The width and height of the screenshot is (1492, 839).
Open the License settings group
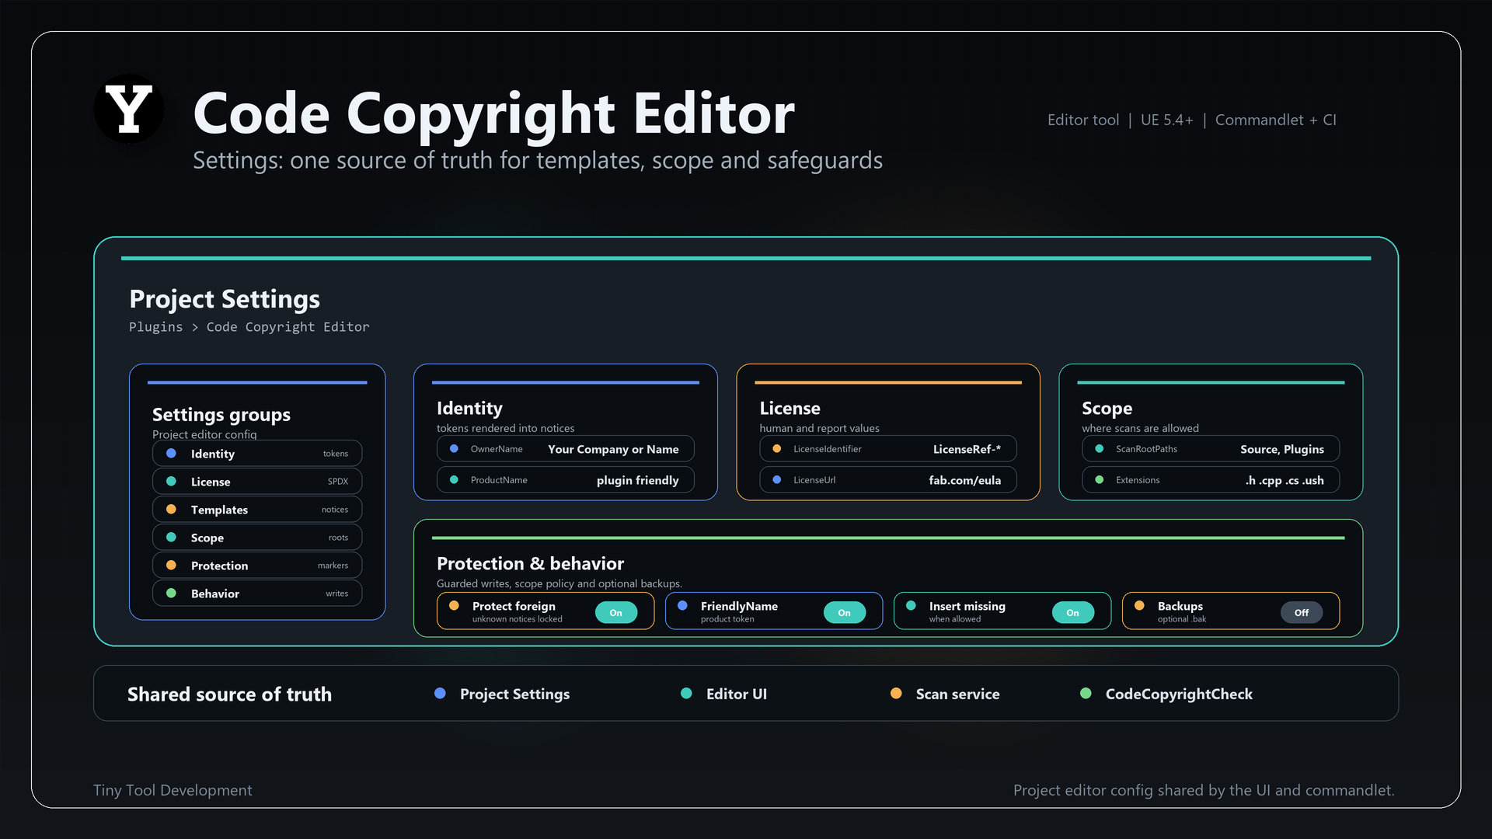click(x=257, y=482)
